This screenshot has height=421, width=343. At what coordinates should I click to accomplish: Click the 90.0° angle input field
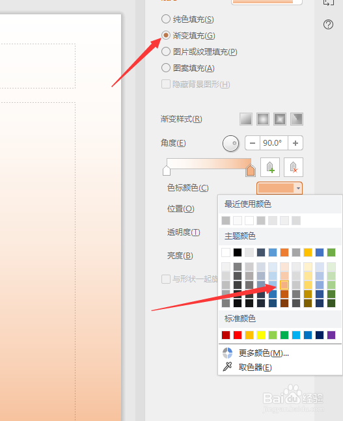click(274, 143)
